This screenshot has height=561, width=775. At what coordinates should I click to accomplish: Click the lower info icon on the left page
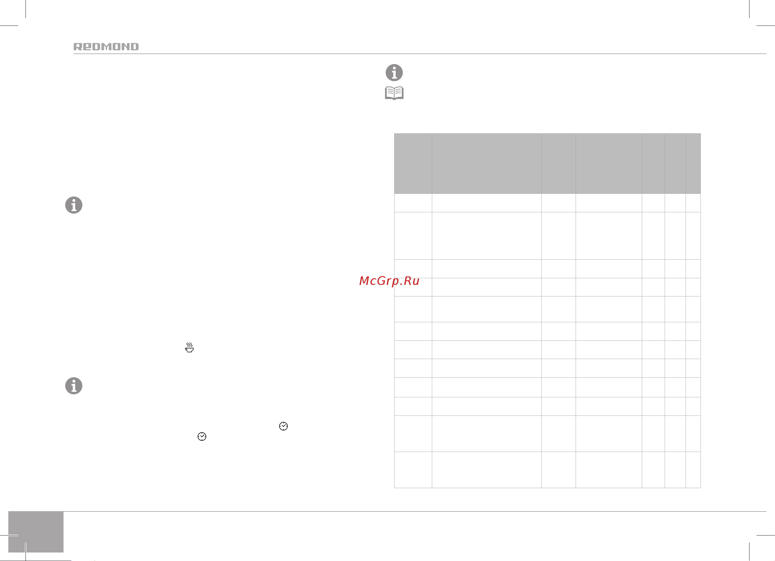coord(74,386)
